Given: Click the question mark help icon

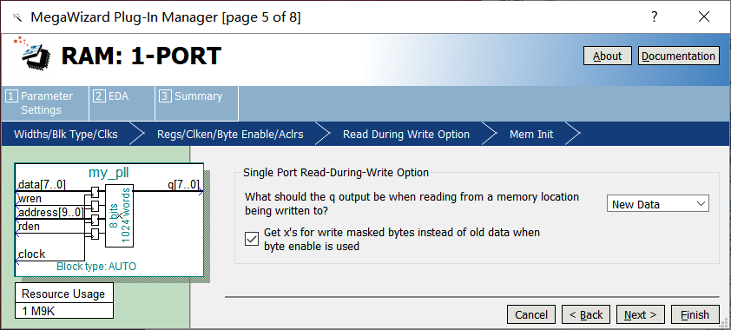Looking at the screenshot, I should click(x=655, y=17).
